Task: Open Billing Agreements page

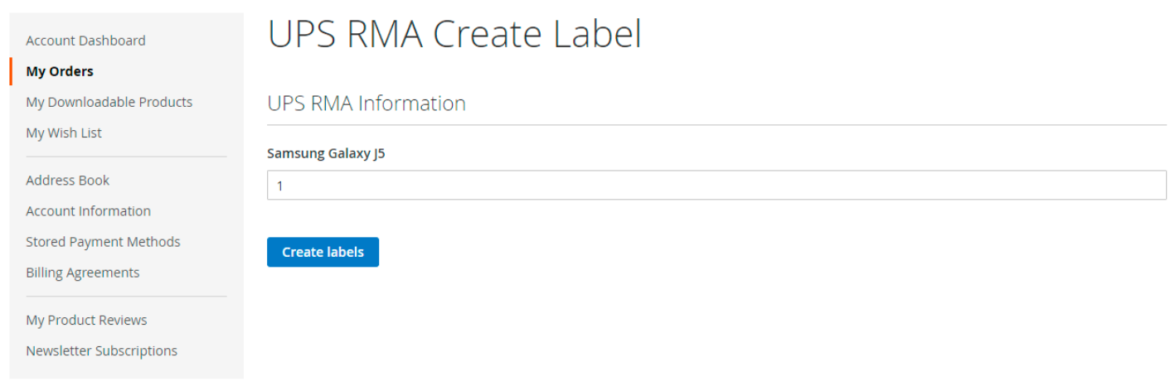Action: (82, 273)
